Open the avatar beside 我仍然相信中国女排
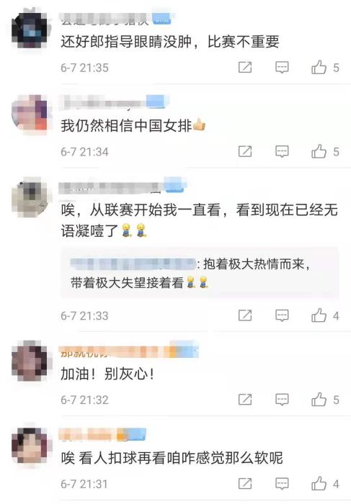 coord(30,112)
